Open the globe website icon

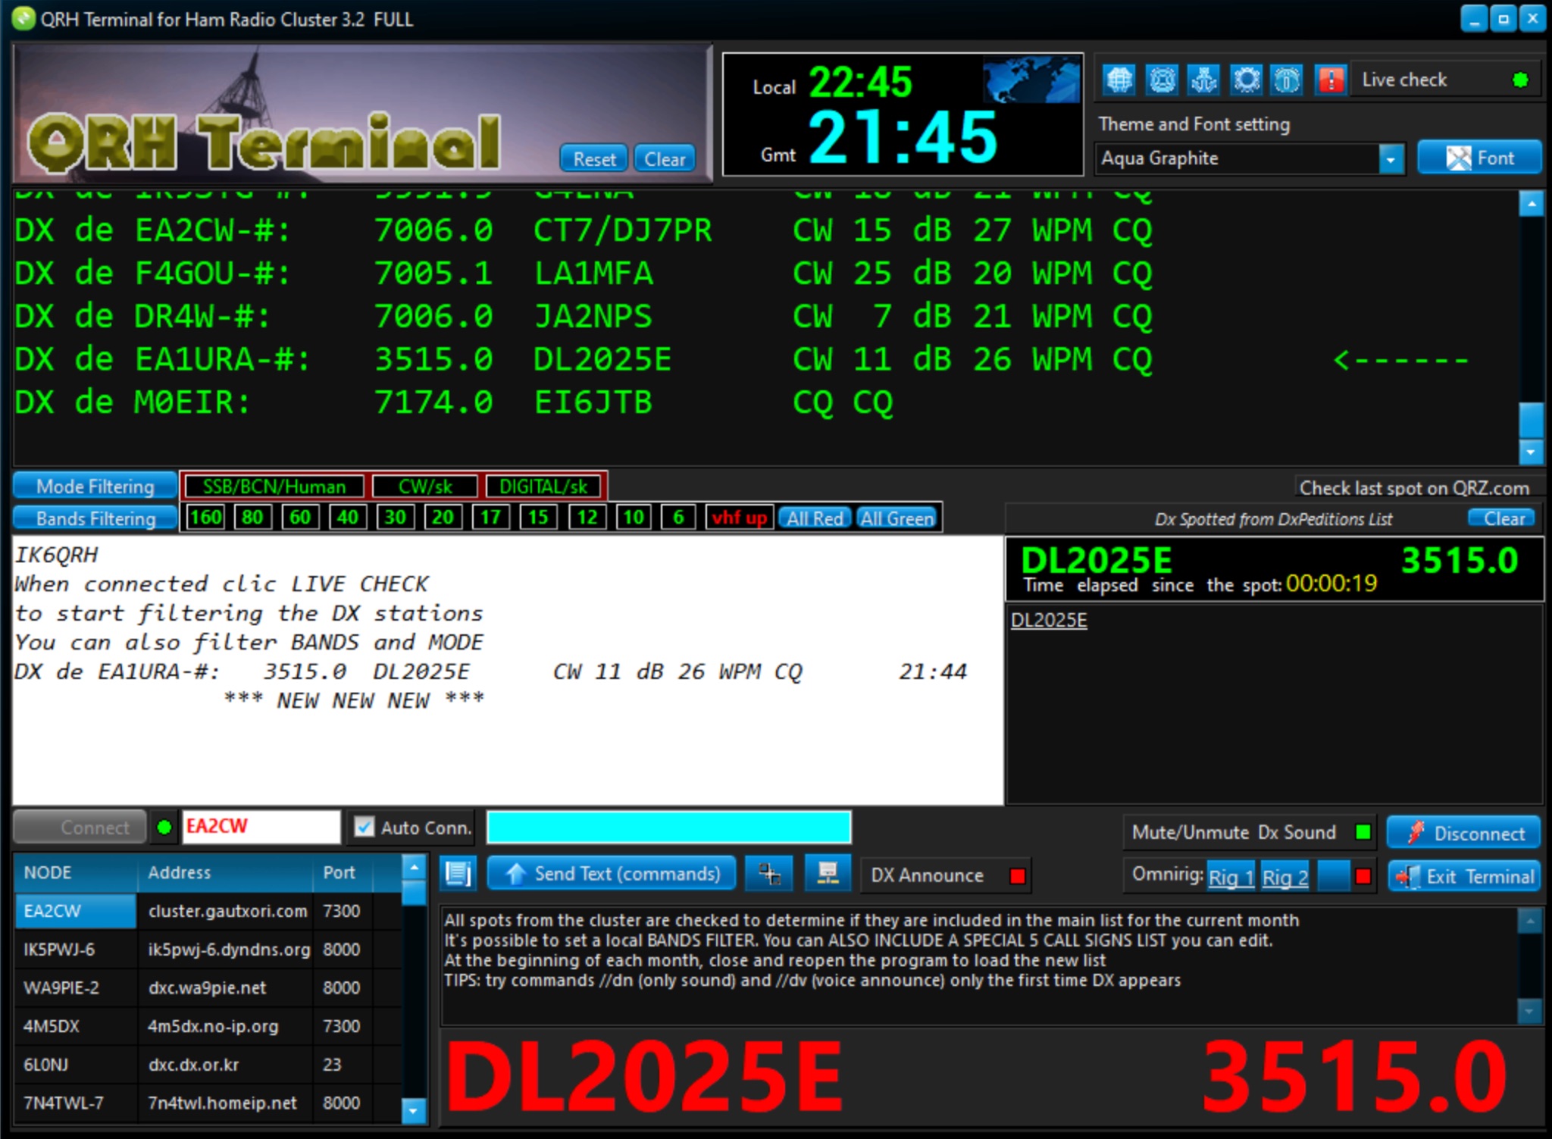[1120, 80]
